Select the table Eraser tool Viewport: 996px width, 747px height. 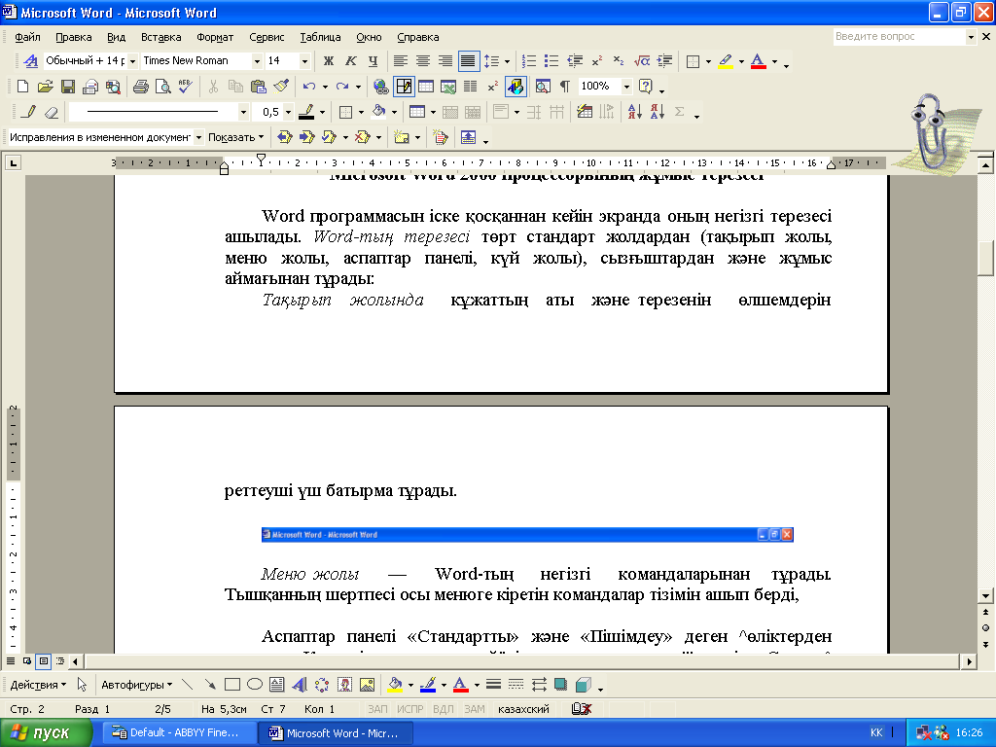click(x=52, y=112)
